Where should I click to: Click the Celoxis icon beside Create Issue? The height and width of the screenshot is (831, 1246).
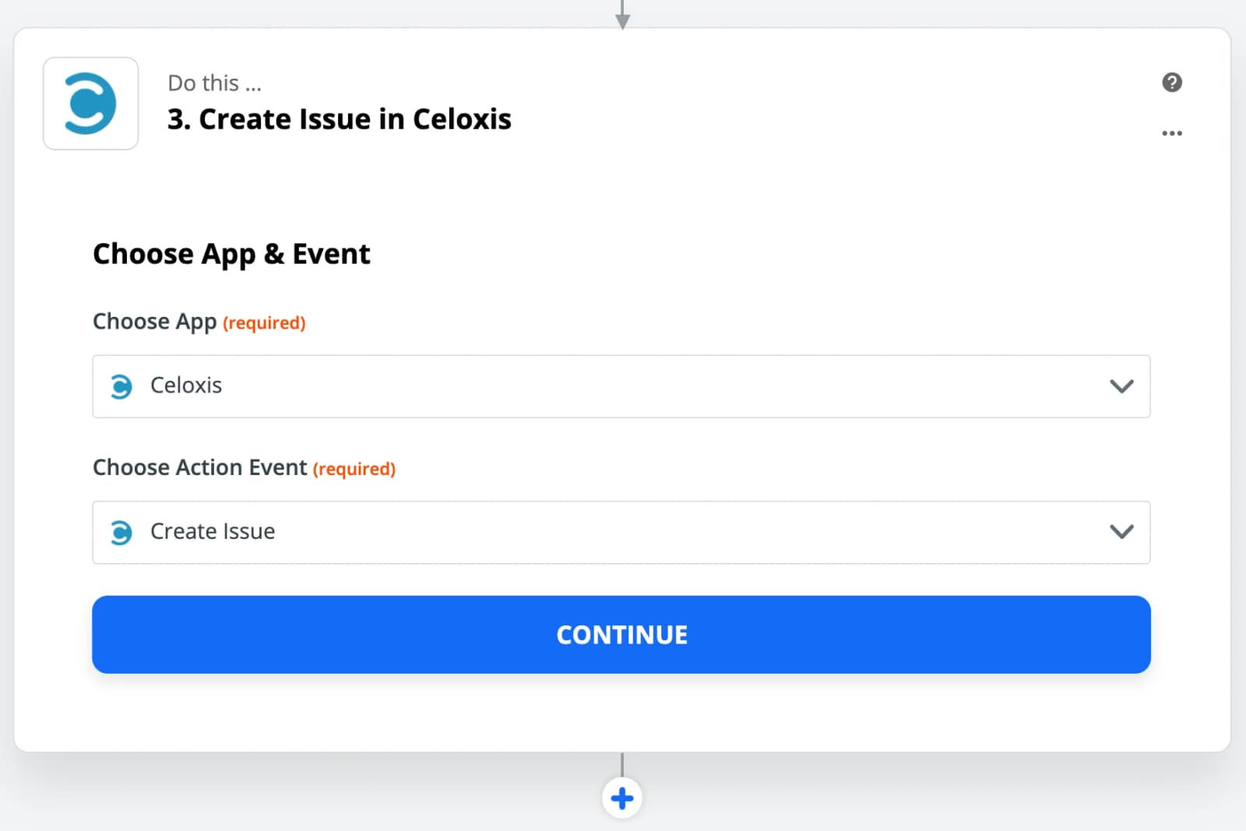point(121,532)
